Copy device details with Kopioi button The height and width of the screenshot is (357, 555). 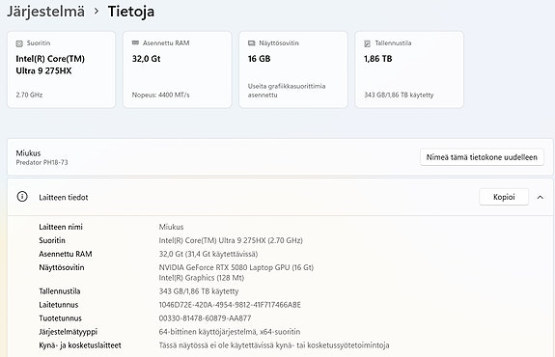(x=504, y=197)
